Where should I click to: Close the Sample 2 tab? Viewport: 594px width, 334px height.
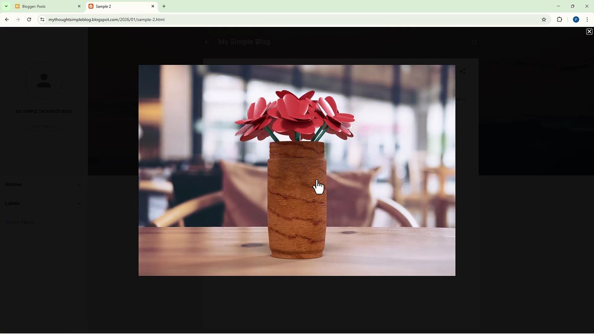(x=153, y=6)
